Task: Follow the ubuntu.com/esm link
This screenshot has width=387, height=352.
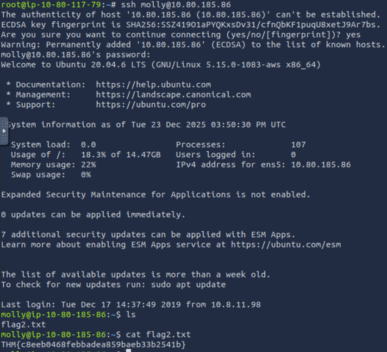Action: pos(286,244)
